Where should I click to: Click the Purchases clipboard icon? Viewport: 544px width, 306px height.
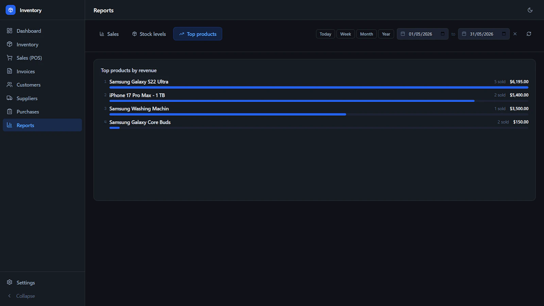coord(10,112)
